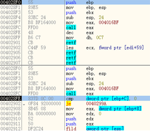The height and width of the screenshot is (131, 150).
Task: Select address 00402912
Action: point(10,129)
